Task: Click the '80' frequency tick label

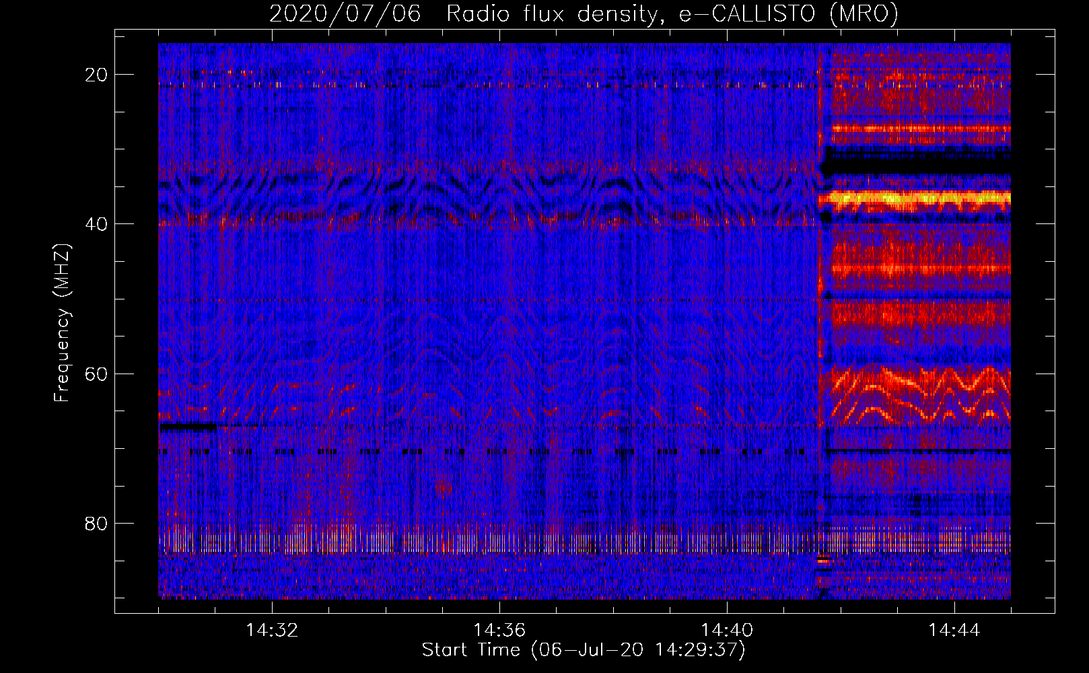Action: click(x=97, y=523)
